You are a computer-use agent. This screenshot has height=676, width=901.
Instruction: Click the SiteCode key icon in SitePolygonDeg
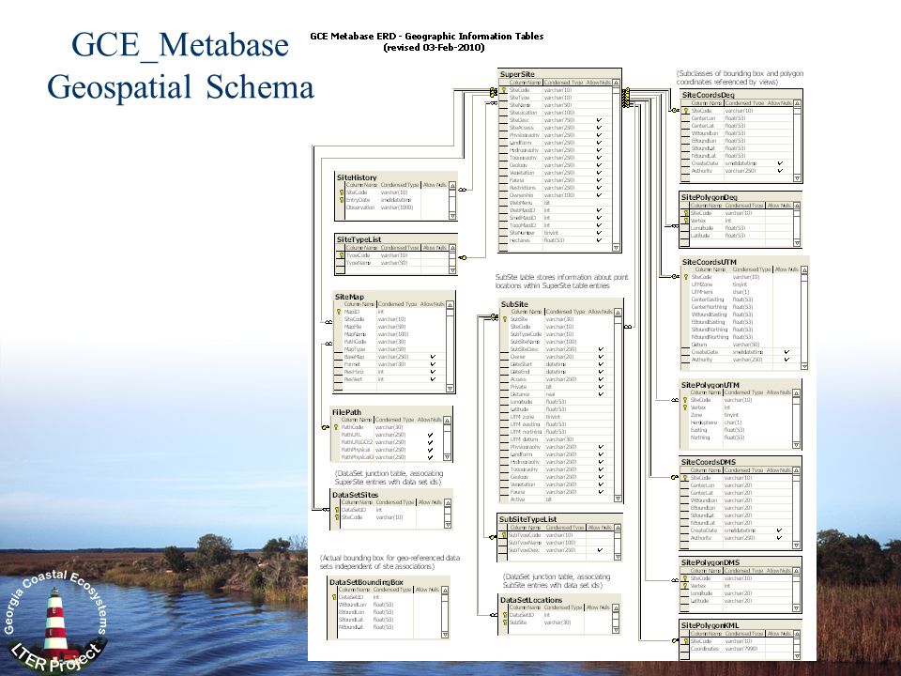[685, 213]
